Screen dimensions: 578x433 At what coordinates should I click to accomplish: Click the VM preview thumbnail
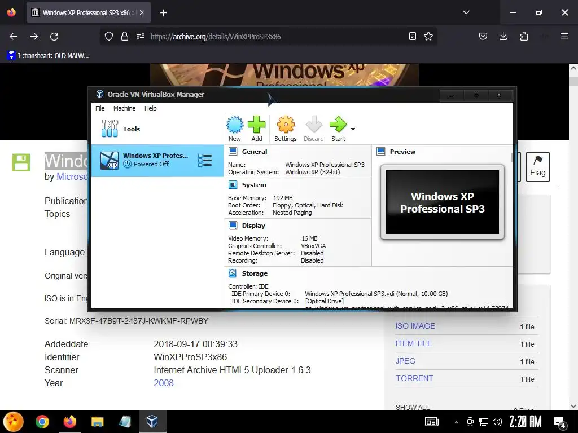pyautogui.click(x=443, y=202)
